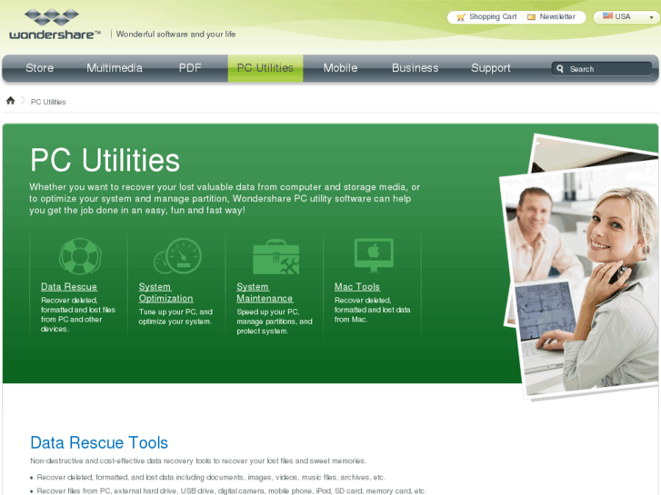Open the Support menu

[x=491, y=68]
